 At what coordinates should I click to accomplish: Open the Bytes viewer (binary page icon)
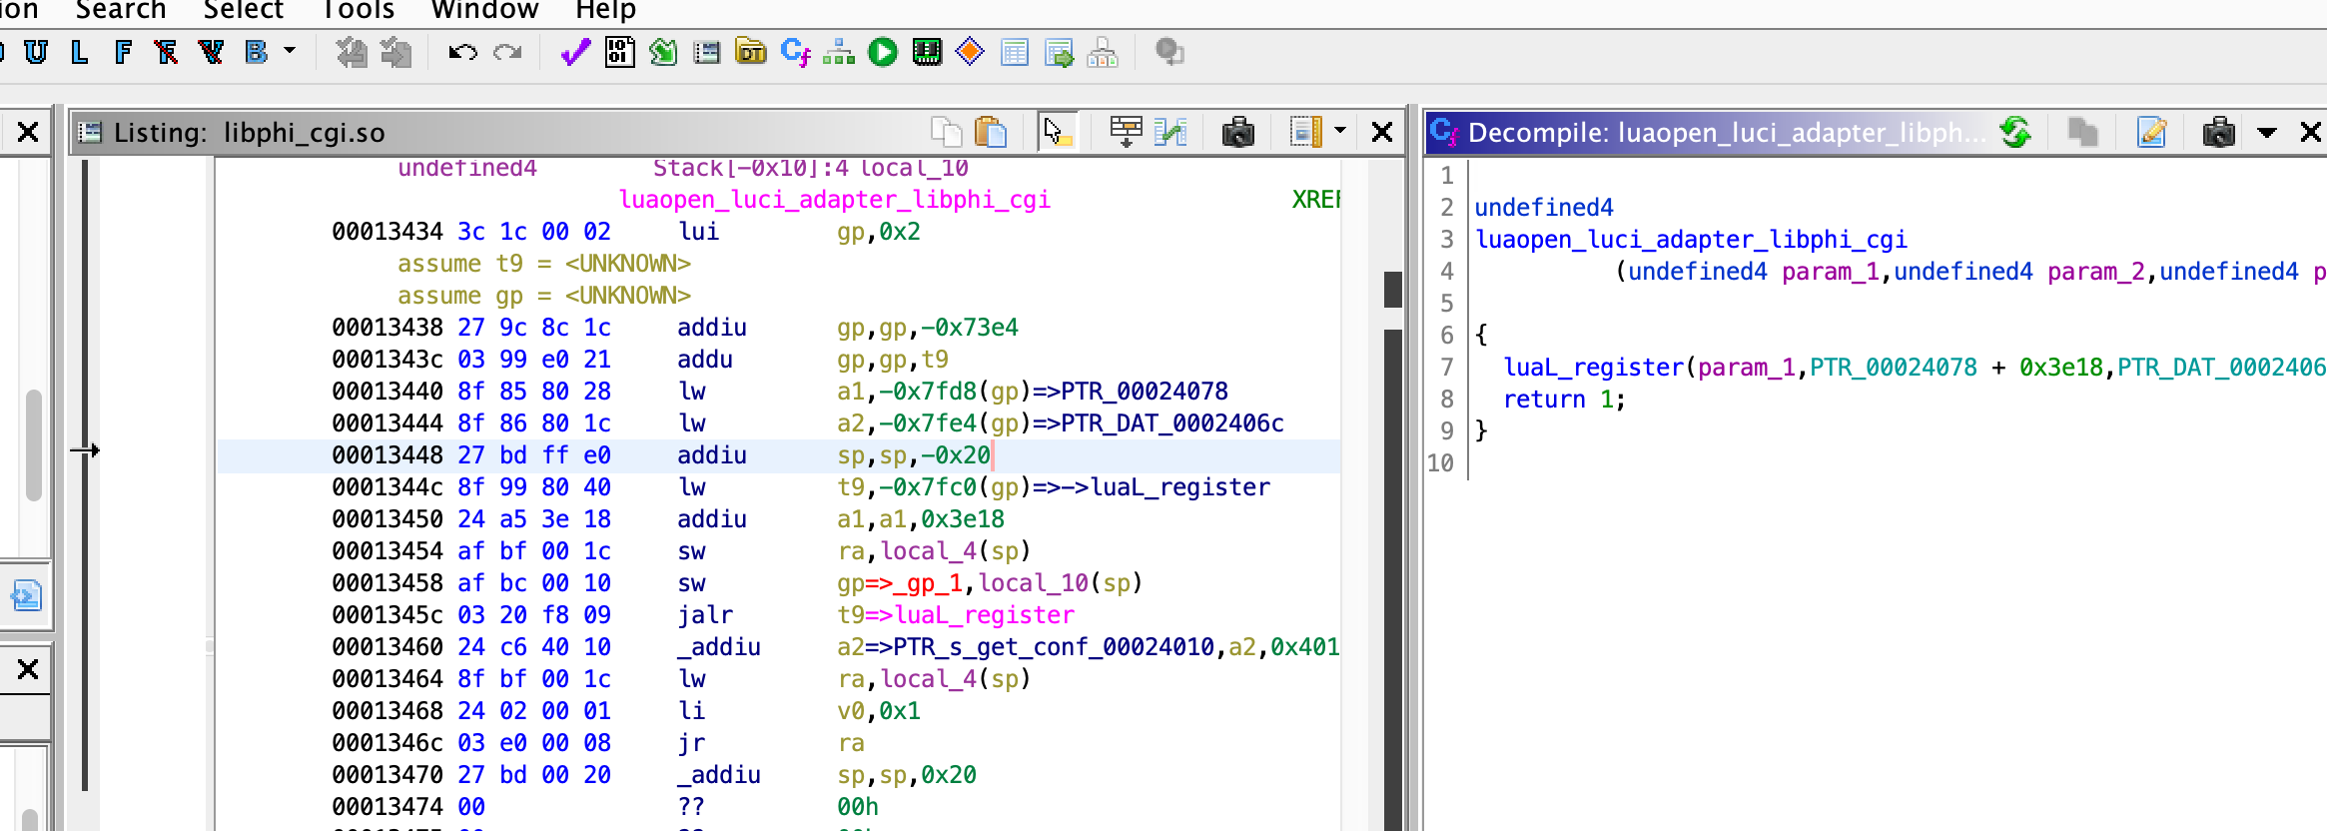click(x=620, y=52)
